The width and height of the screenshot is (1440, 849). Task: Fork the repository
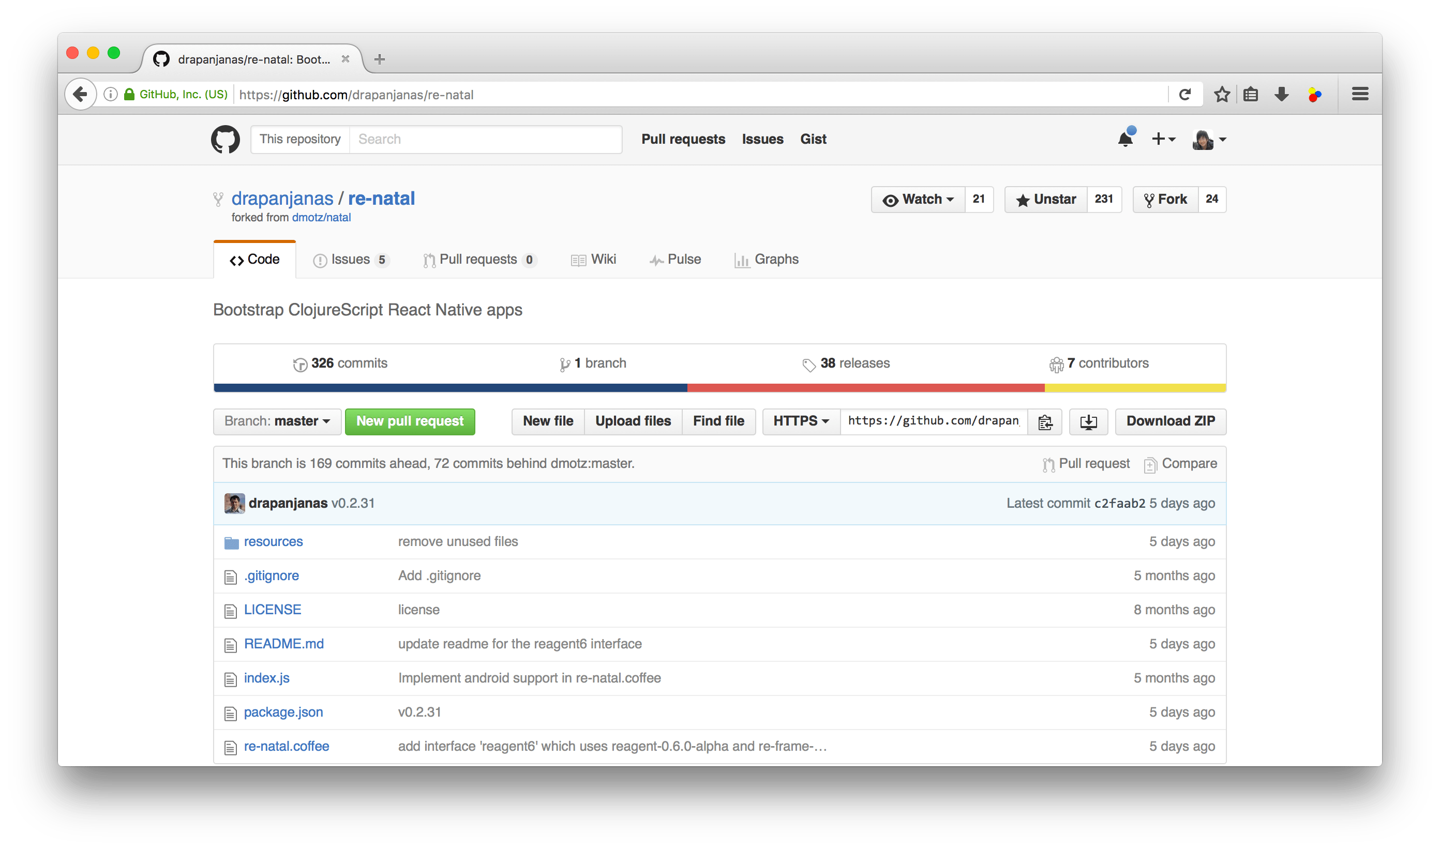tap(1165, 200)
